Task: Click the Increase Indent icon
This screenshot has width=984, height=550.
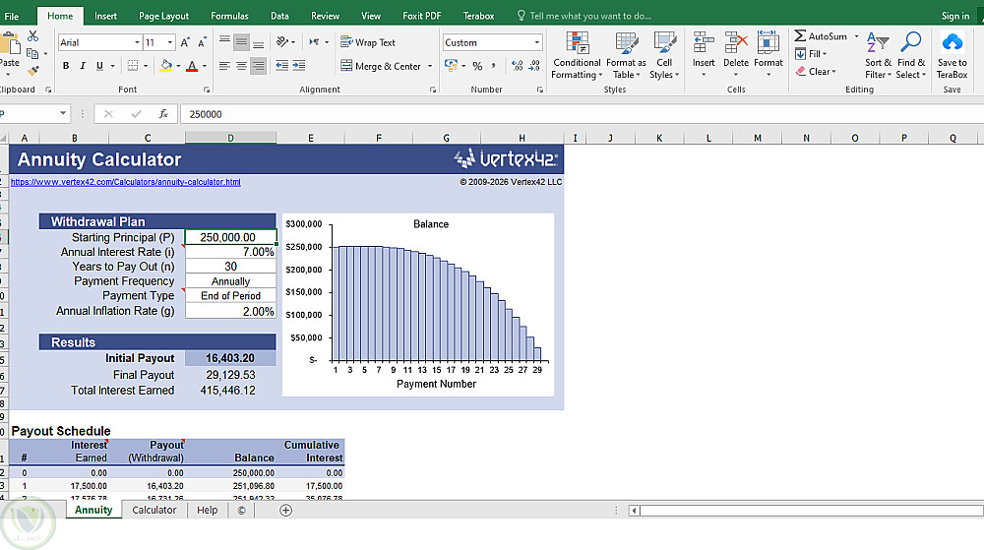Action: (x=299, y=66)
